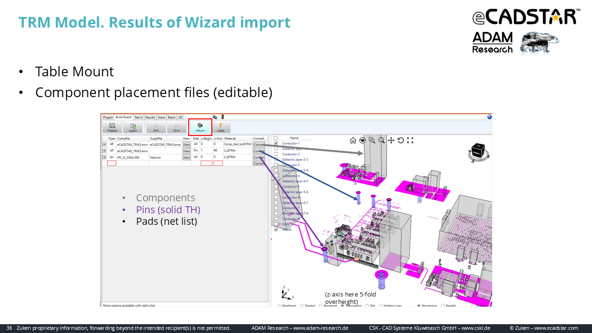Click Convert button for Comp_diel_loc$TRM row

[259, 145]
